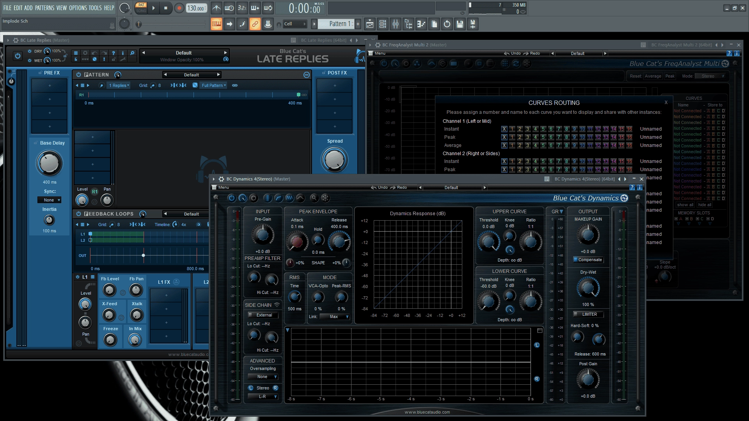
Task: Click the Peak reset button in FreqAnalyst
Action: (x=670, y=76)
